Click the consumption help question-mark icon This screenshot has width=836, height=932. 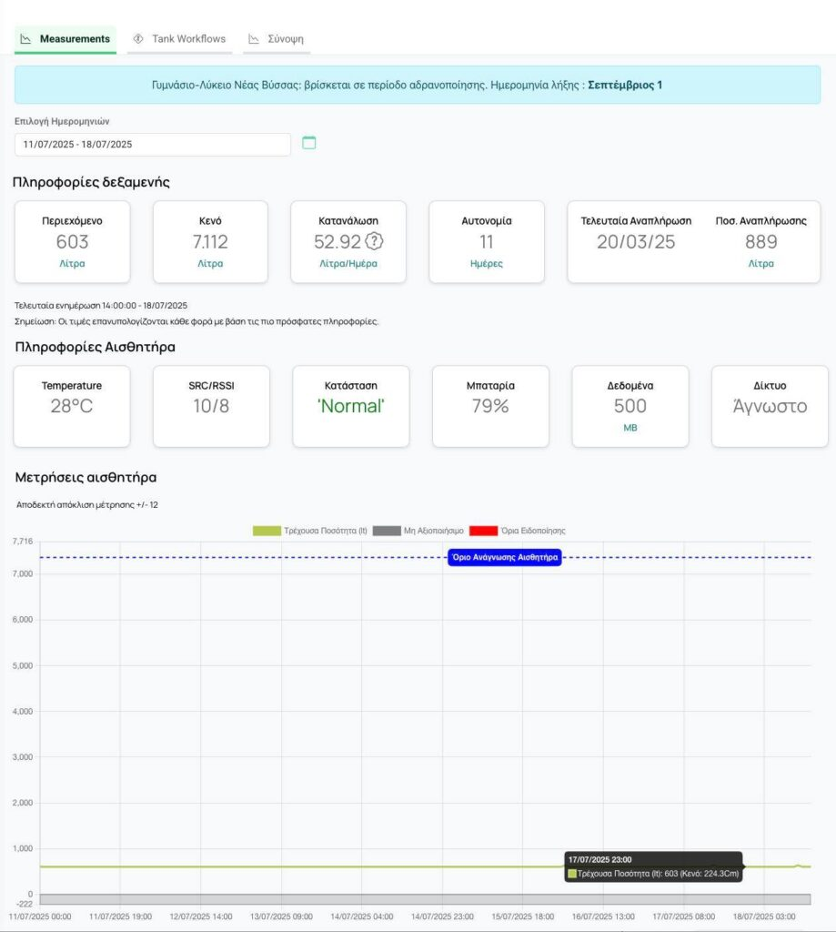pos(373,242)
